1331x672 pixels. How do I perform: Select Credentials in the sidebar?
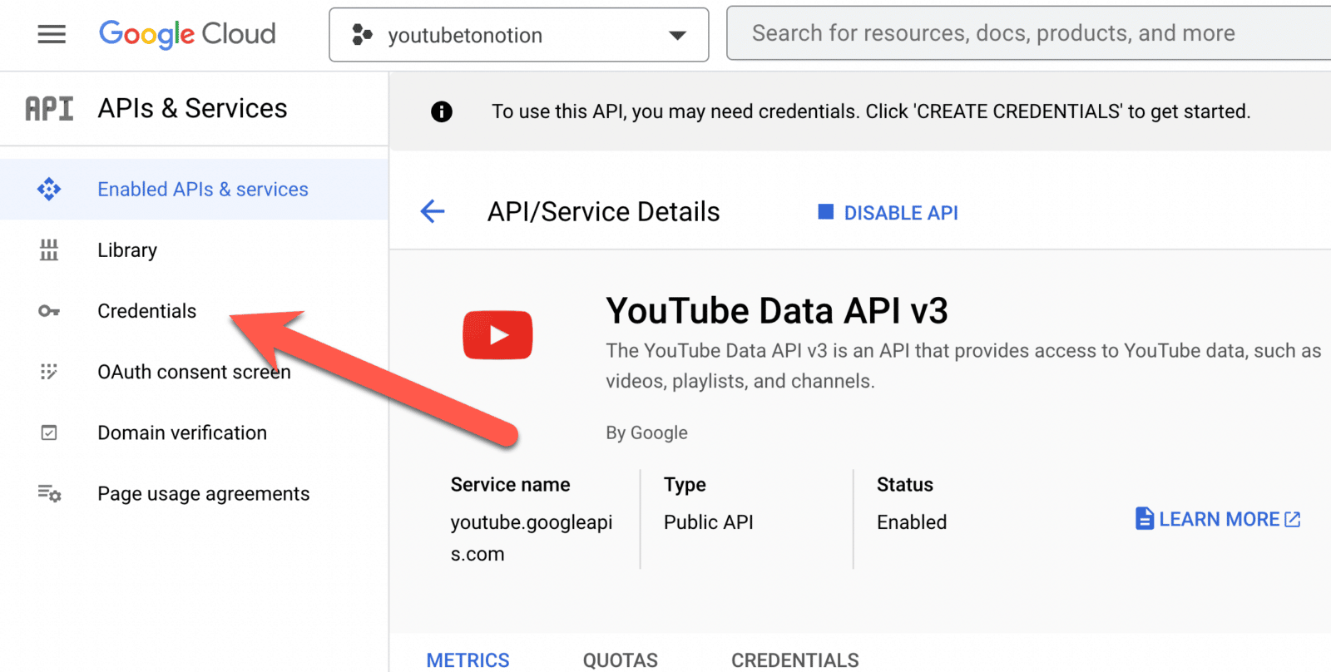point(146,311)
